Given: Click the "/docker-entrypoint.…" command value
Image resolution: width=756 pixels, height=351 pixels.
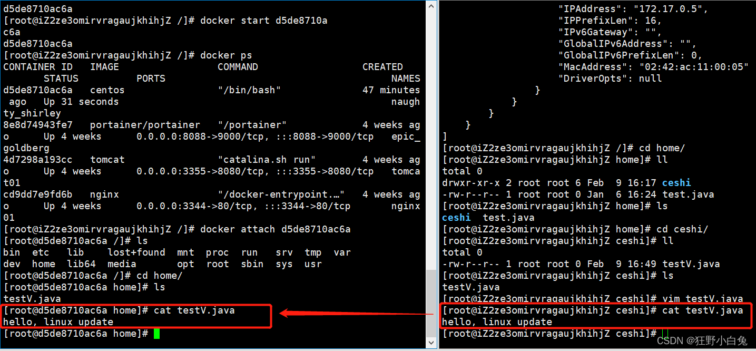Looking at the screenshot, I should [281, 194].
